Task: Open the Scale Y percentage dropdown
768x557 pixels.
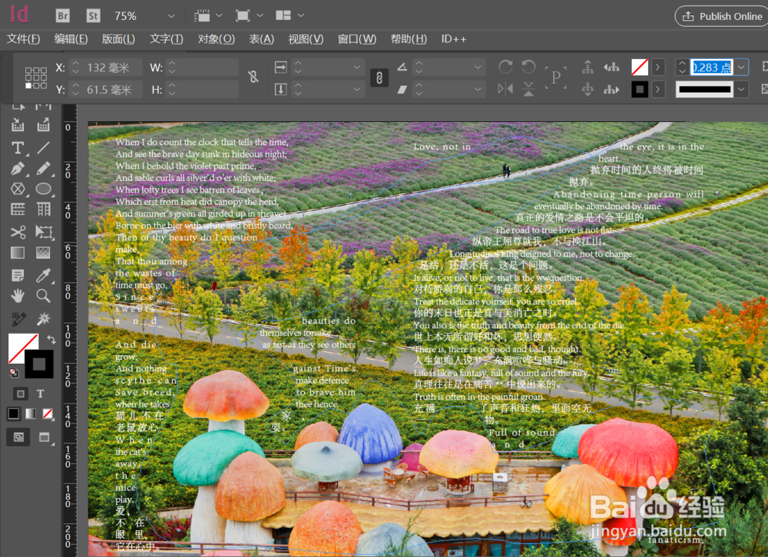Action: point(356,90)
